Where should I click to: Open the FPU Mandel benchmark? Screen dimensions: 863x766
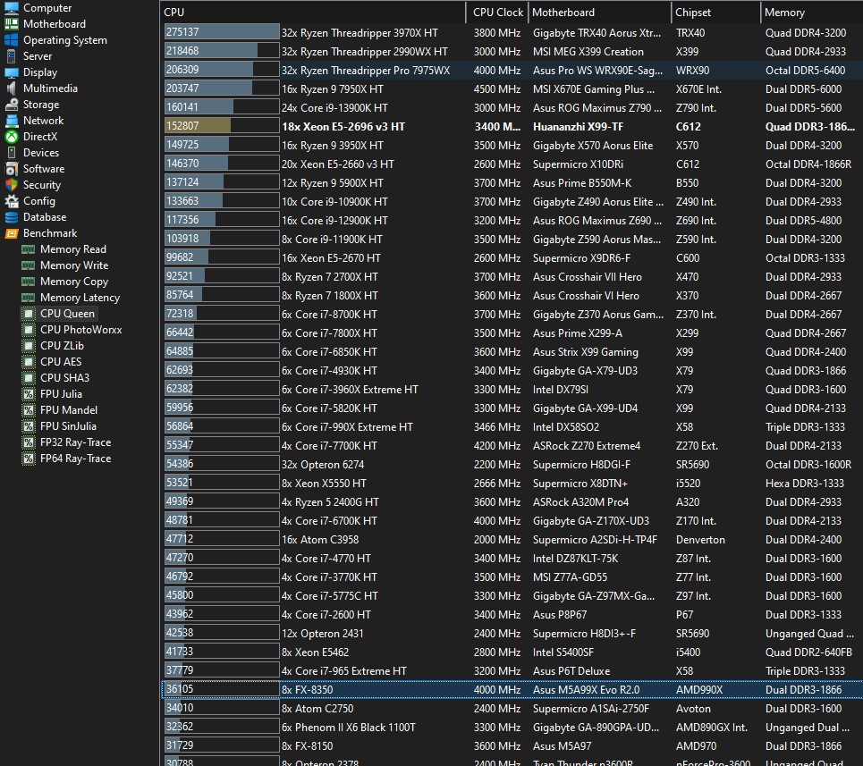pos(68,410)
